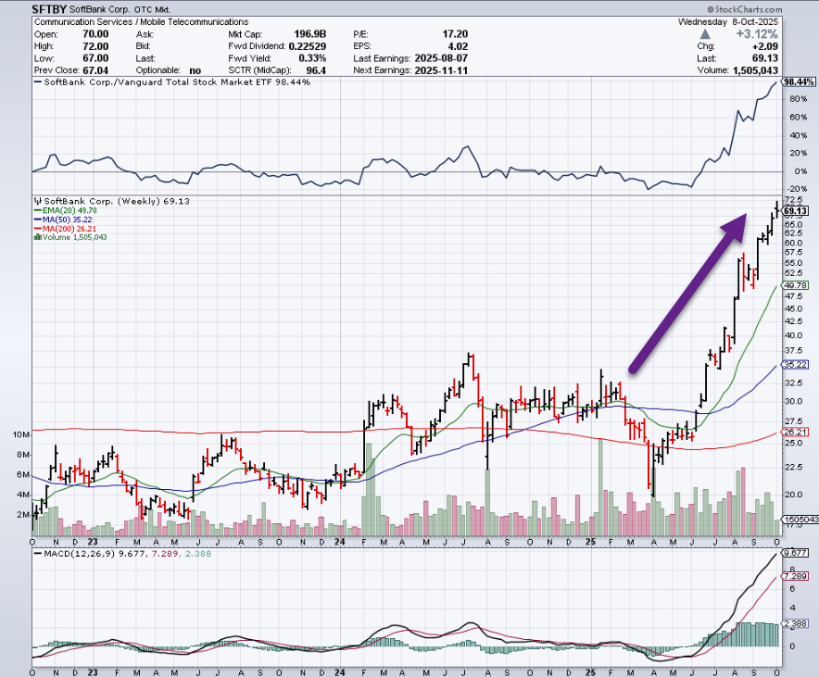This screenshot has width=819, height=677.
Task: Click the MACD(12,26,9) legend line marker
Action: pyautogui.click(x=37, y=554)
